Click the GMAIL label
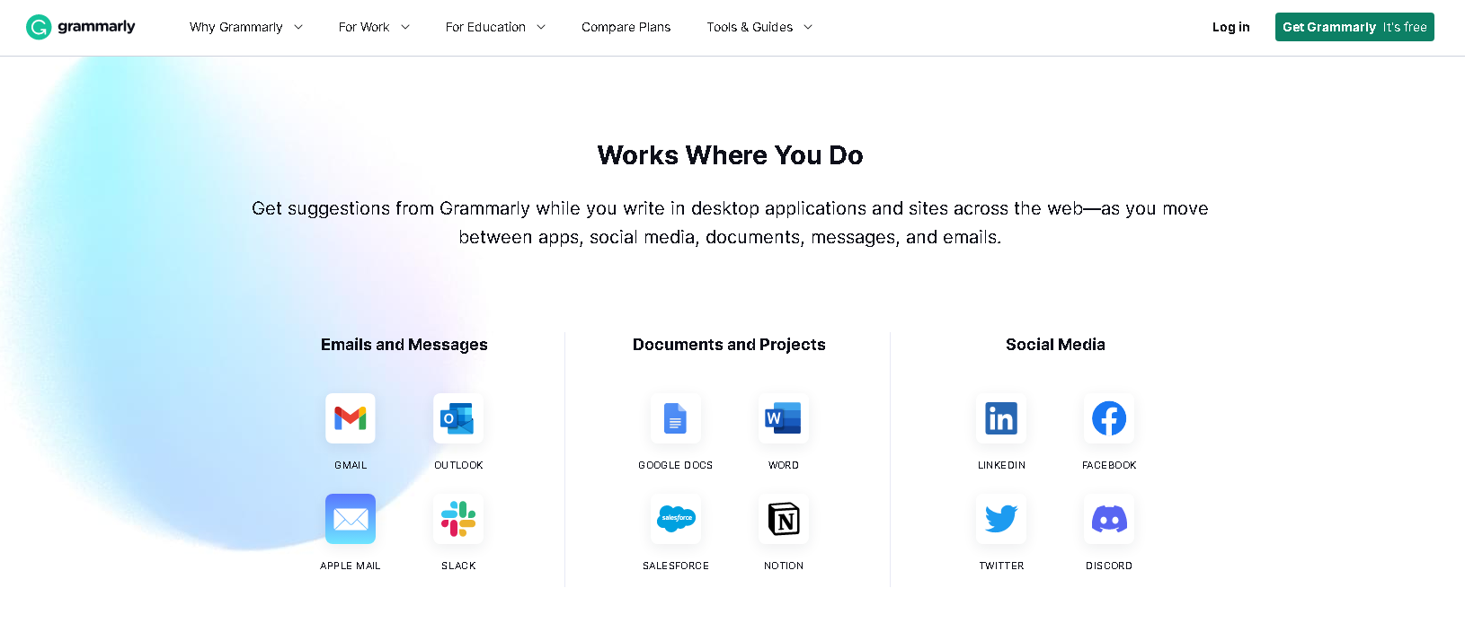The width and height of the screenshot is (1465, 632). pyautogui.click(x=351, y=465)
